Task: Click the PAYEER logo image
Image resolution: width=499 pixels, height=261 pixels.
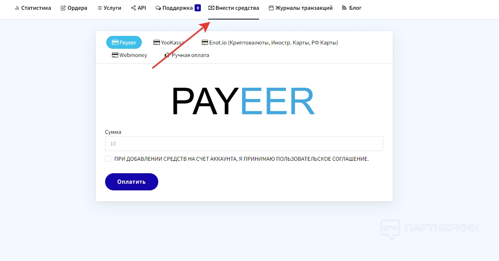Action: coord(243,101)
